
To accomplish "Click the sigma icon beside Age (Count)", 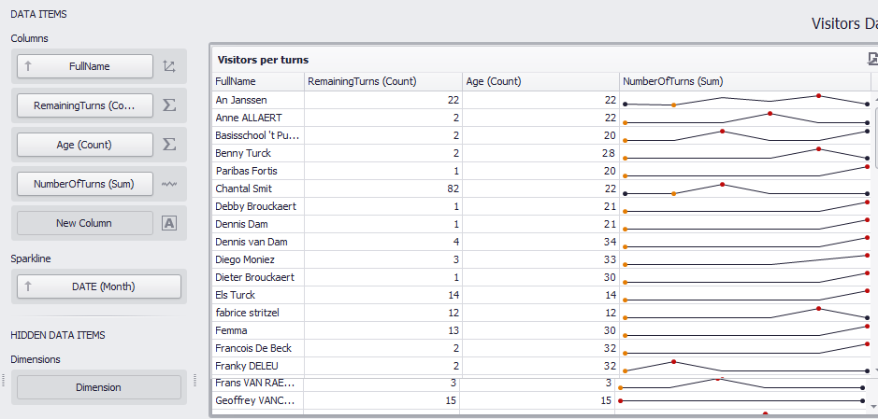I will (x=169, y=145).
